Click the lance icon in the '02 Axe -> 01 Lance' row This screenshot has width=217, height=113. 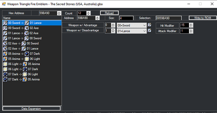click(24, 49)
